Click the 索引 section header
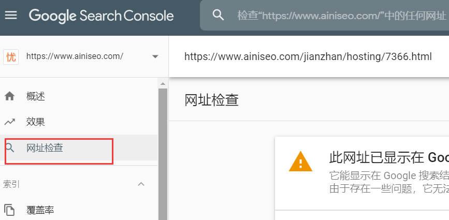Screen dimensions: 449x220 tap(12, 184)
